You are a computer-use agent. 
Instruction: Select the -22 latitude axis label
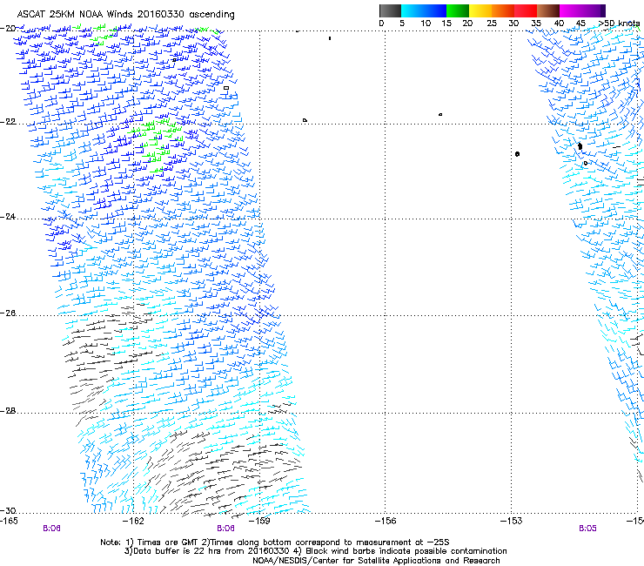point(8,122)
